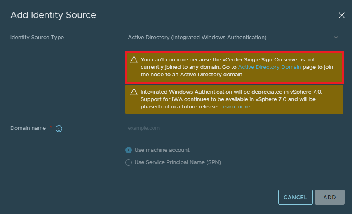
Task: Select Use Service Principal Name (SPN)
Action: point(129,162)
